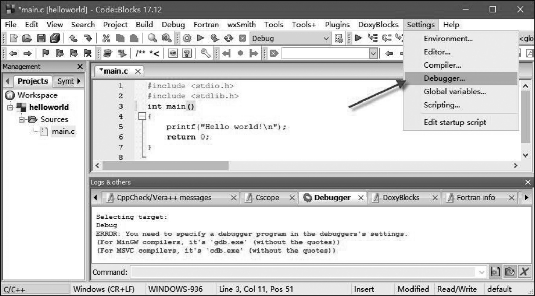
Task: Create a new file from the toolbar
Action: [x=14, y=38]
